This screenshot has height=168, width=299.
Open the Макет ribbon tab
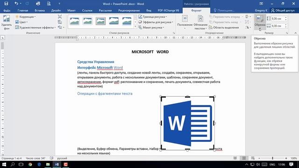coord(71,10)
